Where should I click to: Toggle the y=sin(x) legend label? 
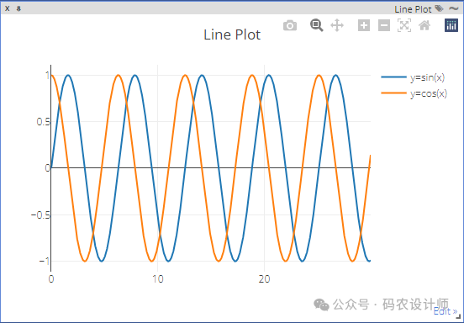[427, 77]
